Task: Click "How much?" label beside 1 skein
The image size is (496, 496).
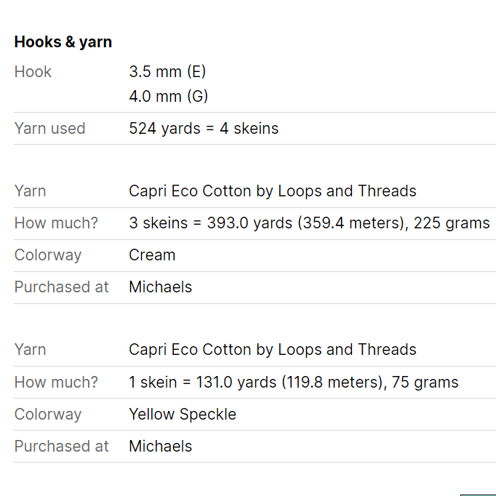Action: pyautogui.click(x=56, y=382)
